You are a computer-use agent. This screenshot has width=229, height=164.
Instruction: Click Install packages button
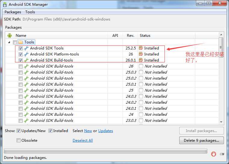tap(201, 131)
